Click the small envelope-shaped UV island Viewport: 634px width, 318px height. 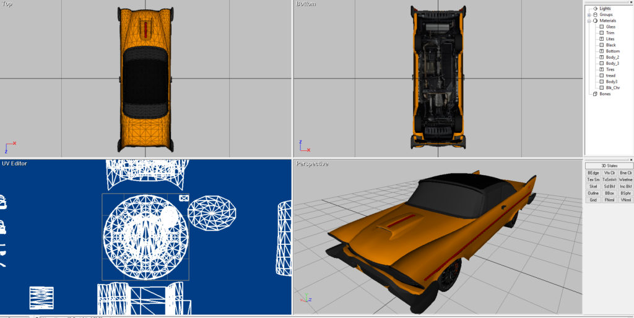(x=184, y=198)
